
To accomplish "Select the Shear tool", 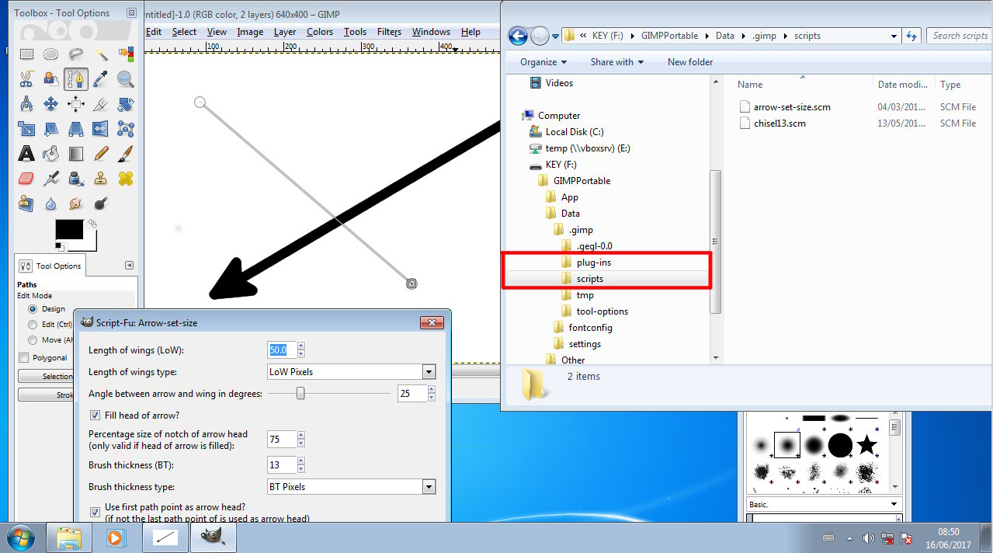I will click(x=51, y=129).
